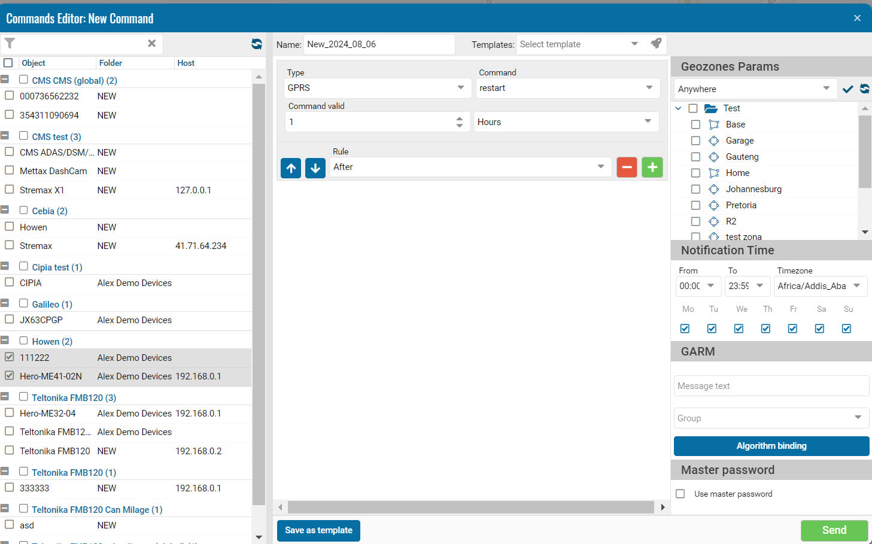Click Save as template button
This screenshot has width=872, height=544.
click(x=318, y=530)
